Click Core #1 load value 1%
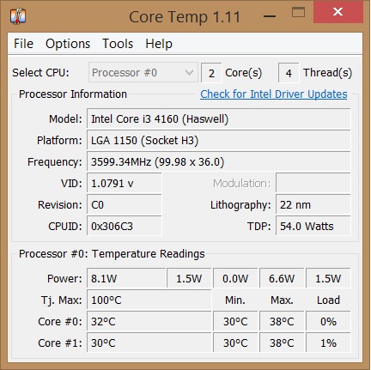Screen dimensions: 371x370 tap(328, 343)
